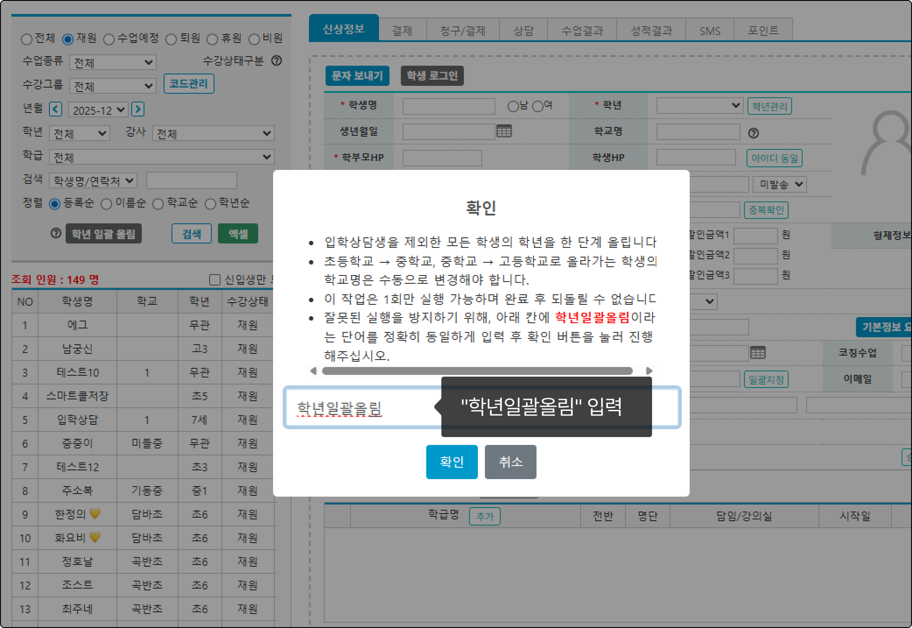Click the help icon beside 수강상태구분

[x=277, y=61]
